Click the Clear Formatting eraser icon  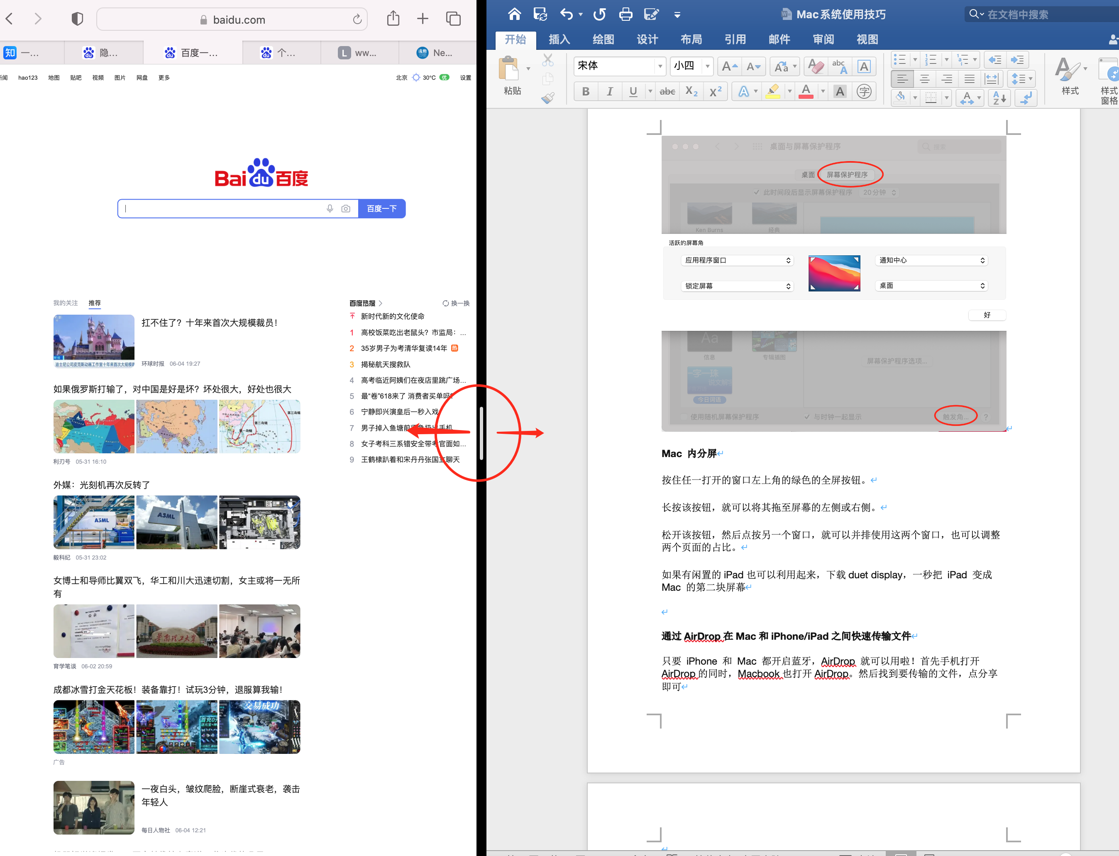pos(816,66)
